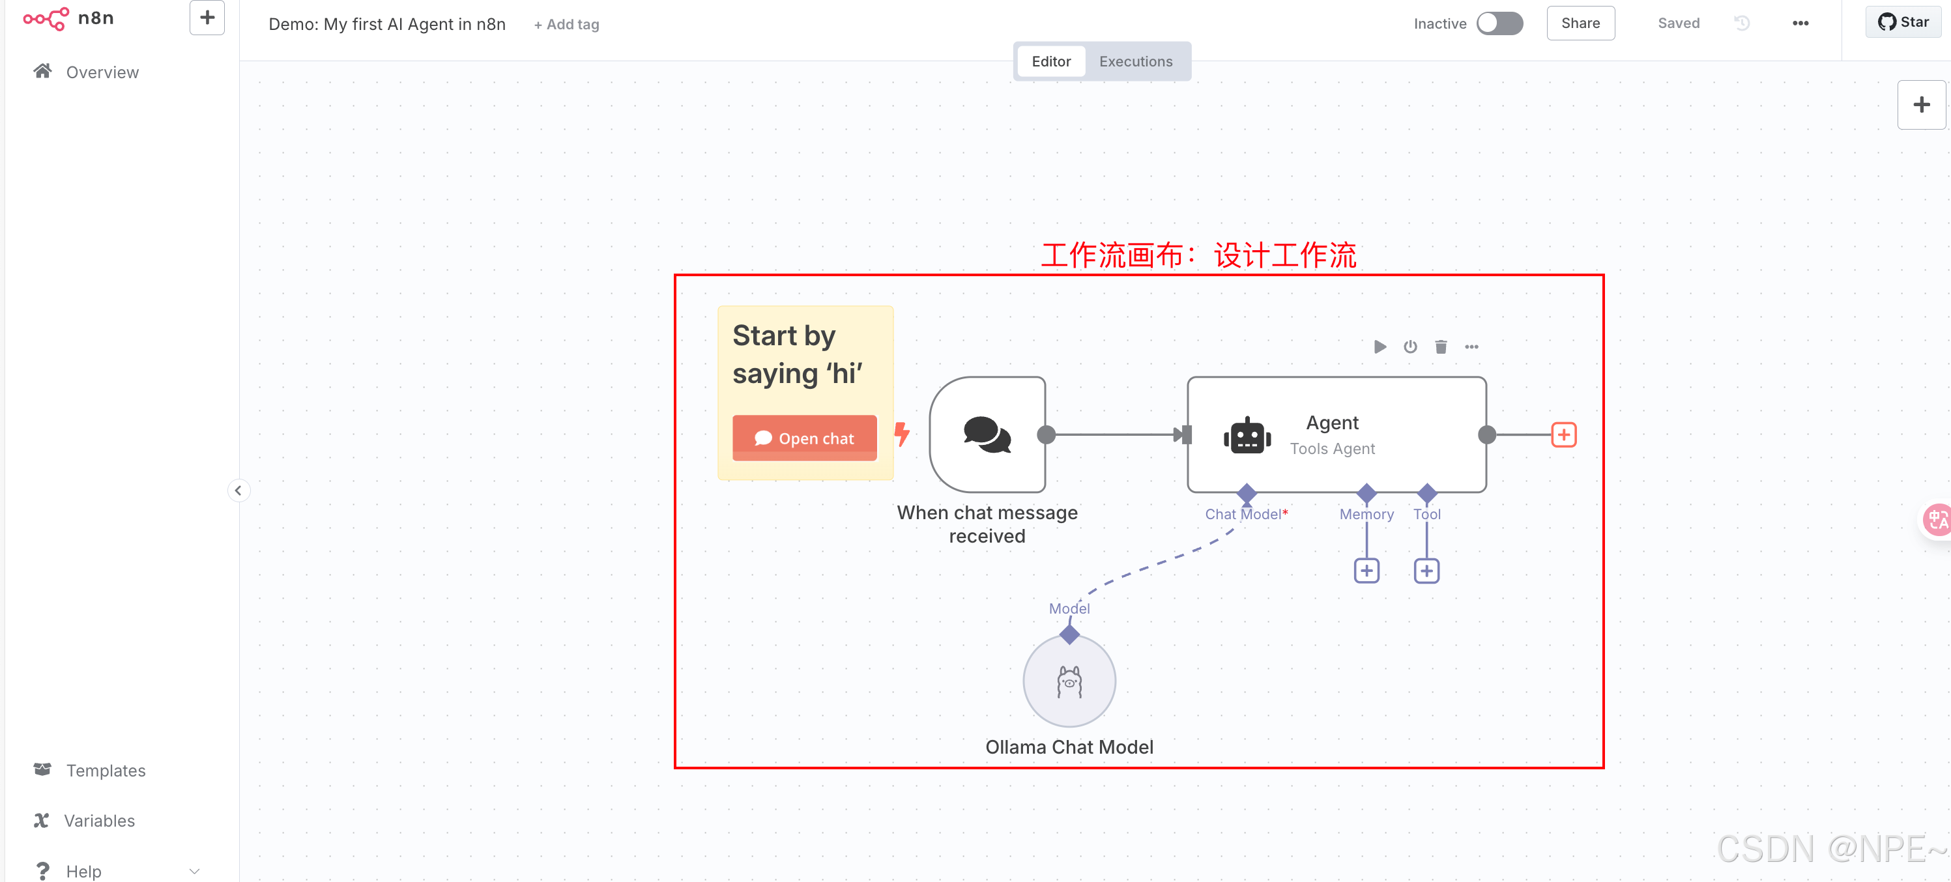This screenshot has width=1951, height=882.
Task: Open the Agent node's three-dot options
Action: 1471,347
